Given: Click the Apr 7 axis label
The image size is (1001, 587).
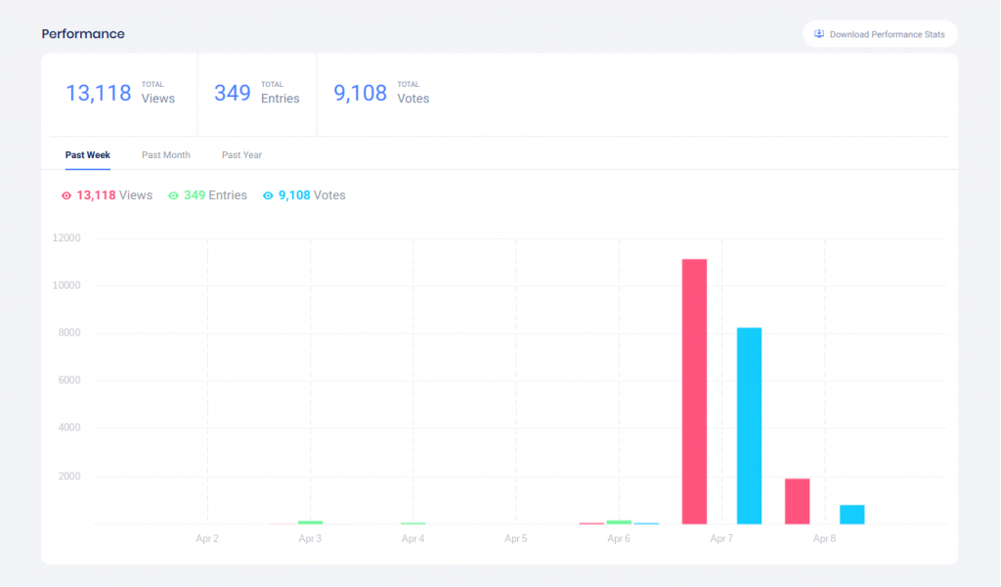Looking at the screenshot, I should (x=721, y=539).
